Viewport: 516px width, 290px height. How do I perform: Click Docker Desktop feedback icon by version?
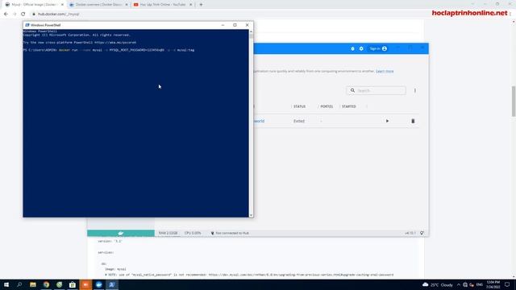pos(422,233)
